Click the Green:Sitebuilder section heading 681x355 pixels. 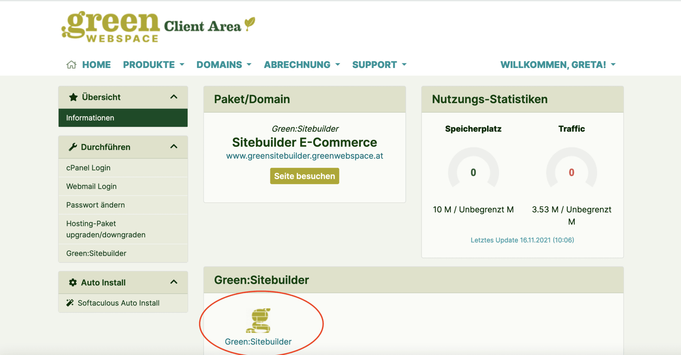coord(262,280)
